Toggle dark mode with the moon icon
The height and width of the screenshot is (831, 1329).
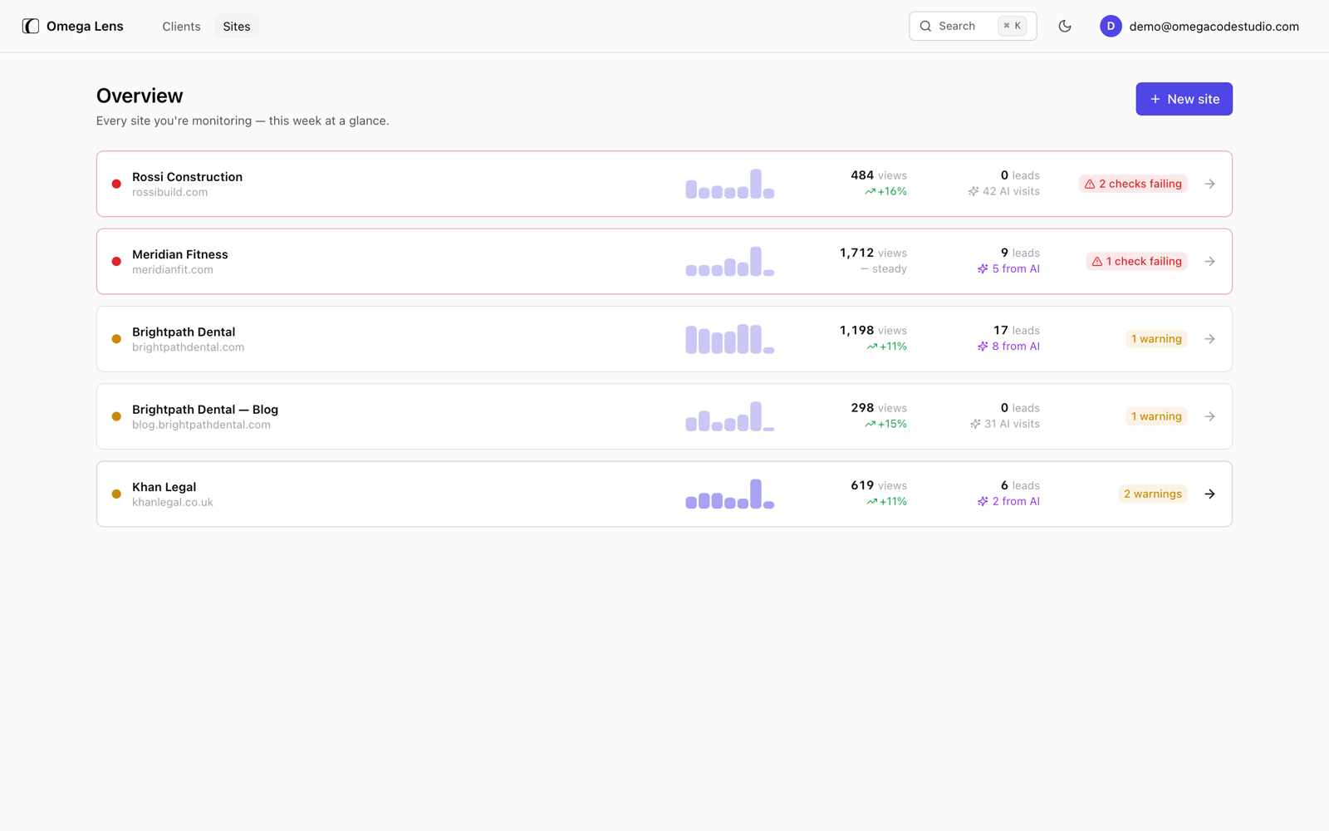point(1065,26)
